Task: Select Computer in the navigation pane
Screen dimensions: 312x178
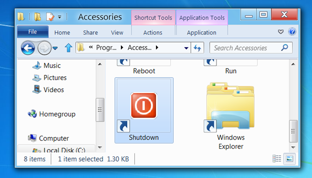Action: coord(54,138)
